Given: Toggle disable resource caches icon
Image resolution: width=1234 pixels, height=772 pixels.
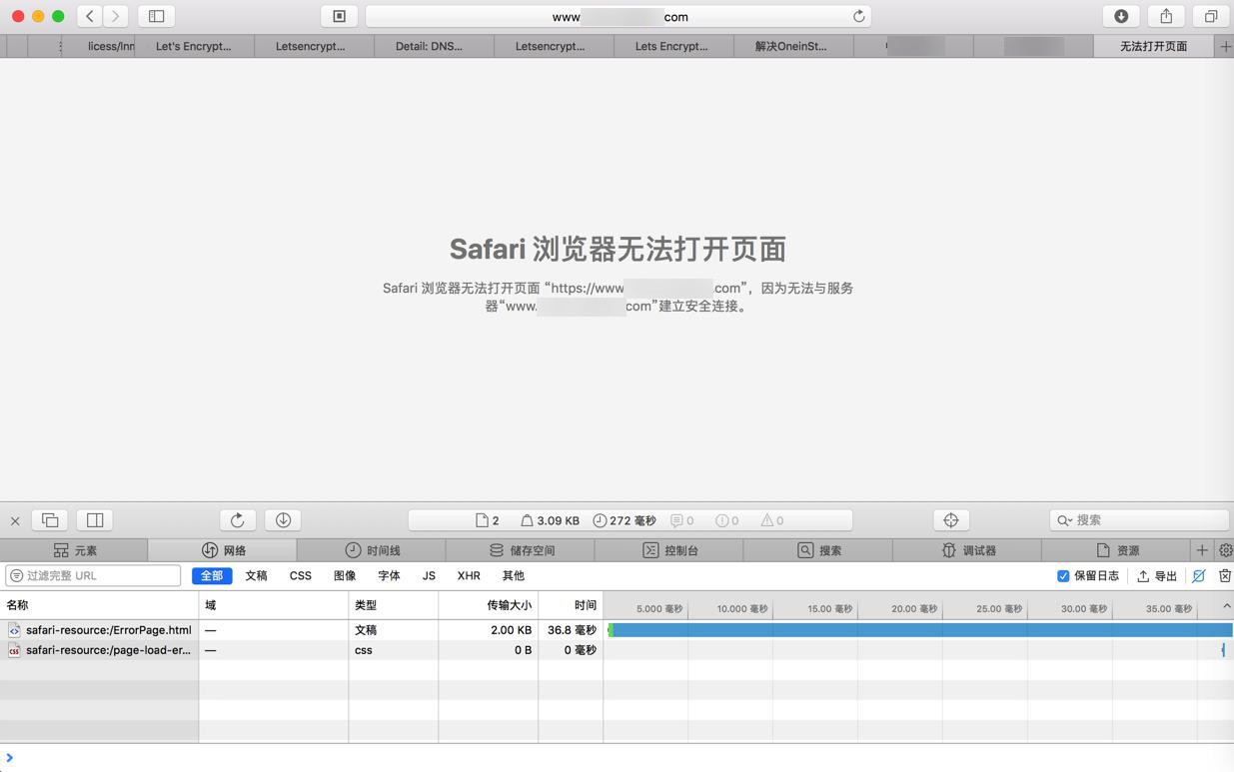Looking at the screenshot, I should (1199, 576).
